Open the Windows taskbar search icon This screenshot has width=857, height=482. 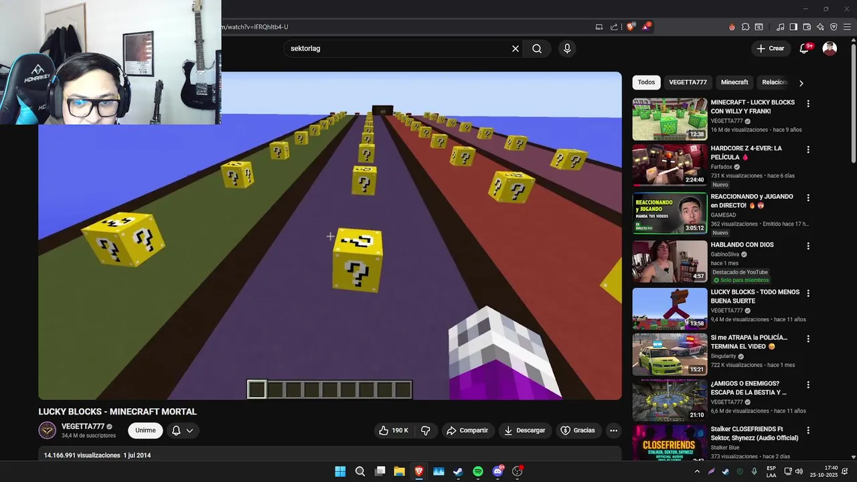(x=360, y=471)
